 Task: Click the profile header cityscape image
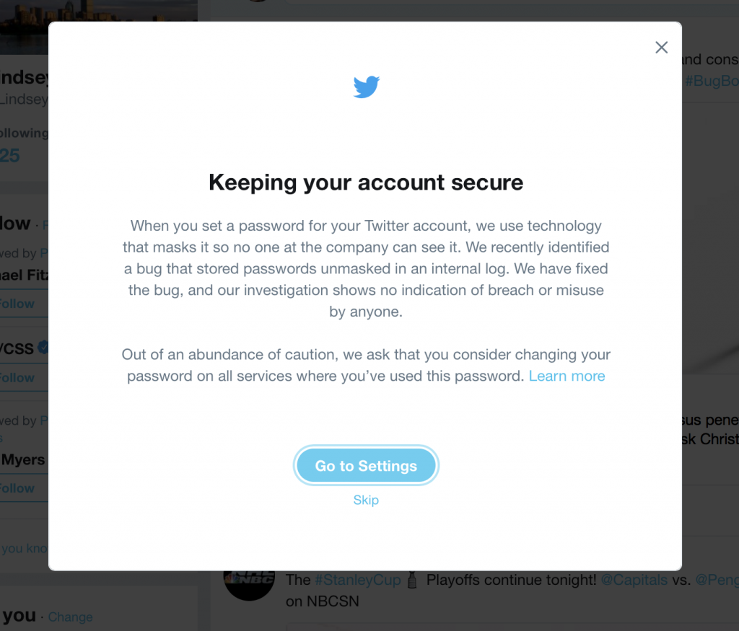24,22
